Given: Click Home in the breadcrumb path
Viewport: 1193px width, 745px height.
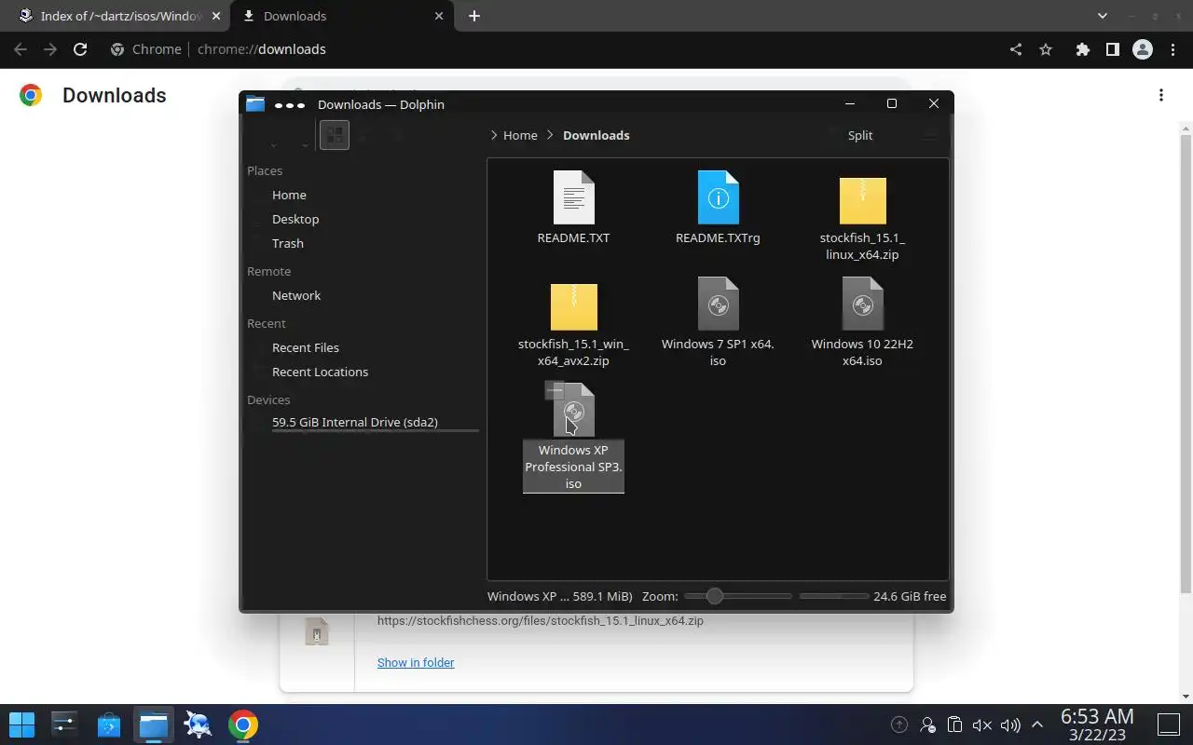Looking at the screenshot, I should coord(520,135).
